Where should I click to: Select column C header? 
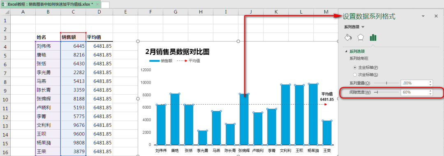tap(73, 12)
